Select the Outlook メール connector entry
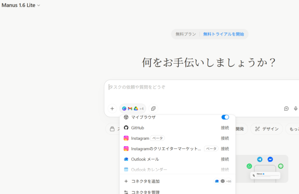 pos(145,159)
